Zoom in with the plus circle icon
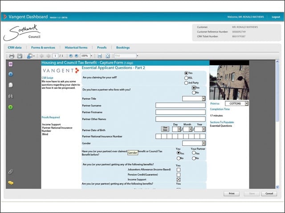The image size is (285, 213). pos(77,56)
